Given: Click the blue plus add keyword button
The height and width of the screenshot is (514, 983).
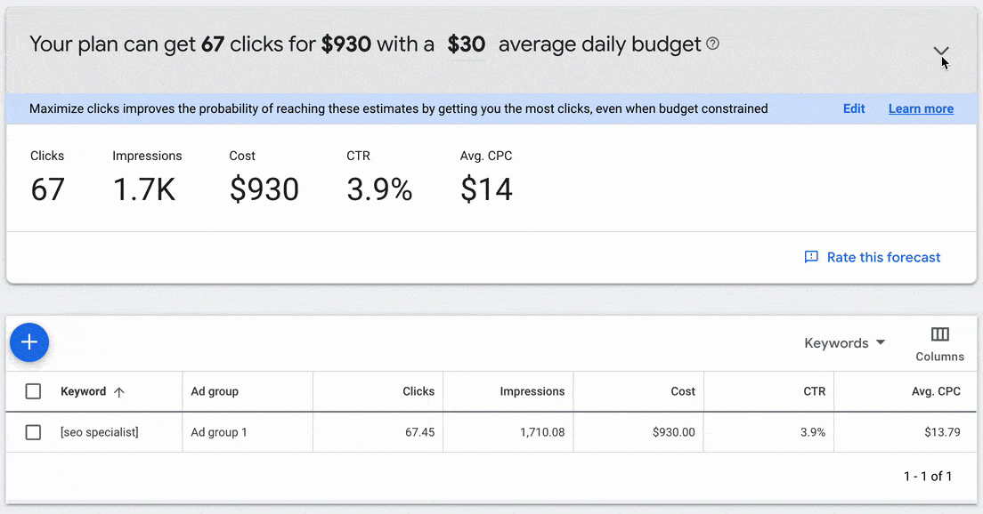Looking at the screenshot, I should pyautogui.click(x=29, y=342).
